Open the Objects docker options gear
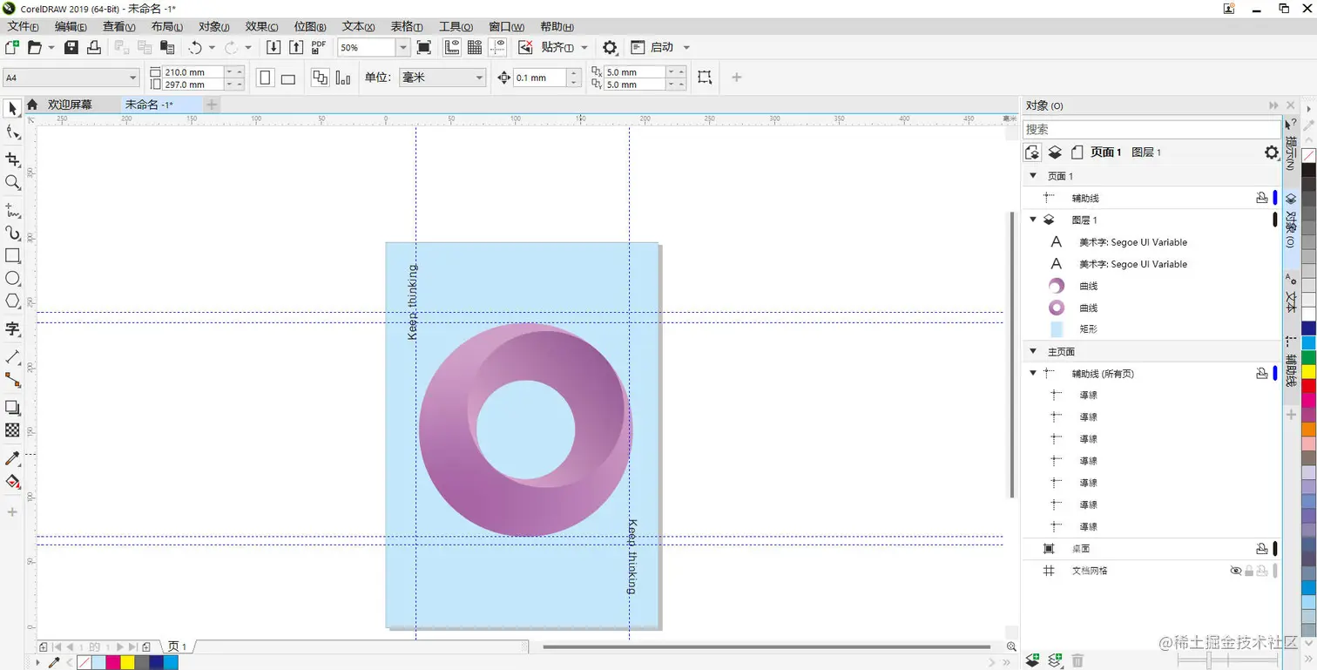 pos(1272,152)
